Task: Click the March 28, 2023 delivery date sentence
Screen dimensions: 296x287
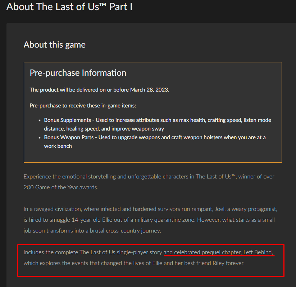Action: [99, 90]
